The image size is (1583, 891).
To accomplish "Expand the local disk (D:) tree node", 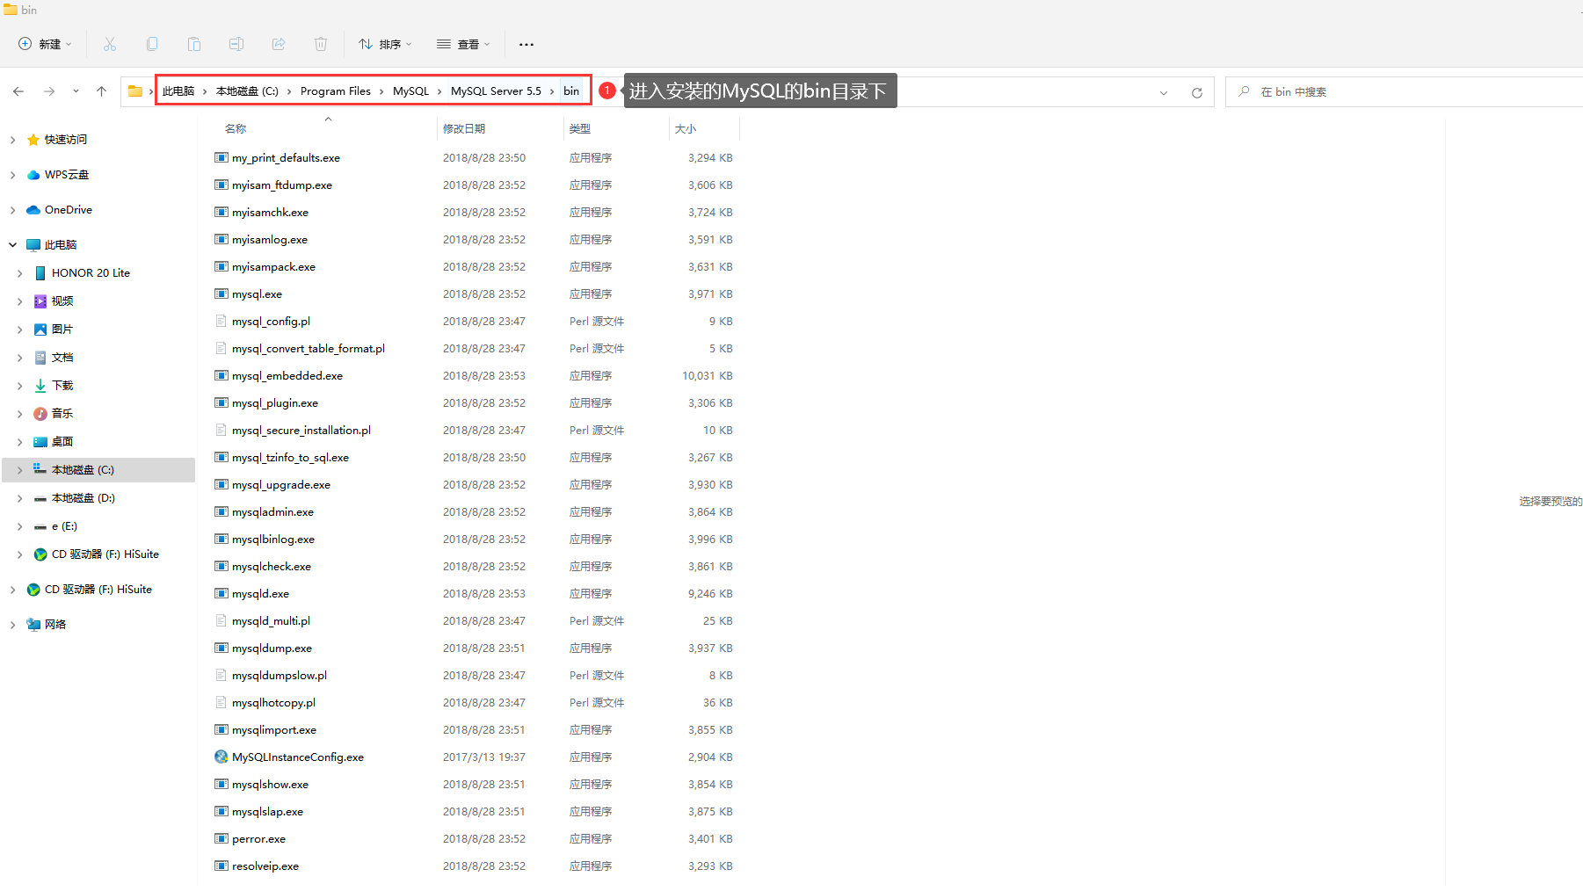I will [19, 498].
